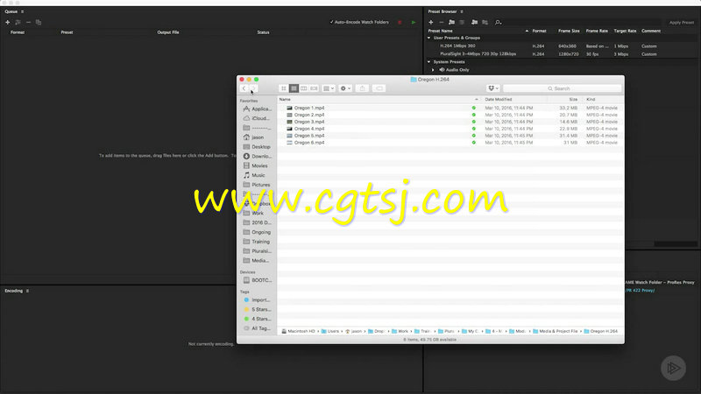
Task: Click the Queue panel tab
Action: click(11, 11)
